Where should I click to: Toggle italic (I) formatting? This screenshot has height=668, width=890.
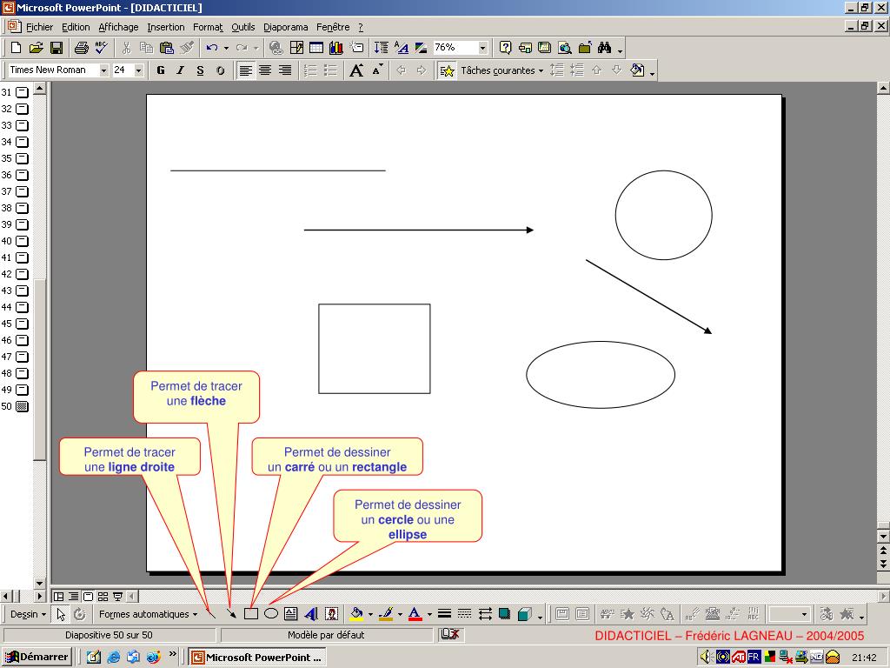tap(181, 70)
